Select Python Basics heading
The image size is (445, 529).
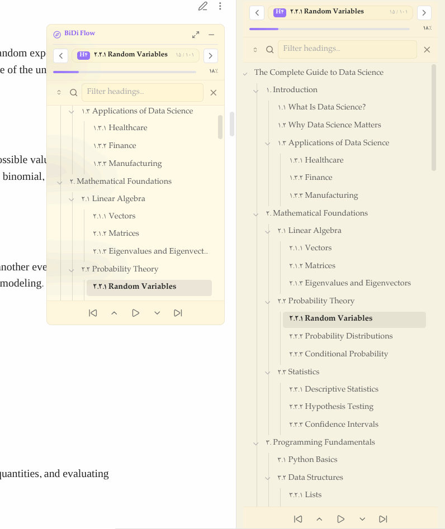pos(307,459)
